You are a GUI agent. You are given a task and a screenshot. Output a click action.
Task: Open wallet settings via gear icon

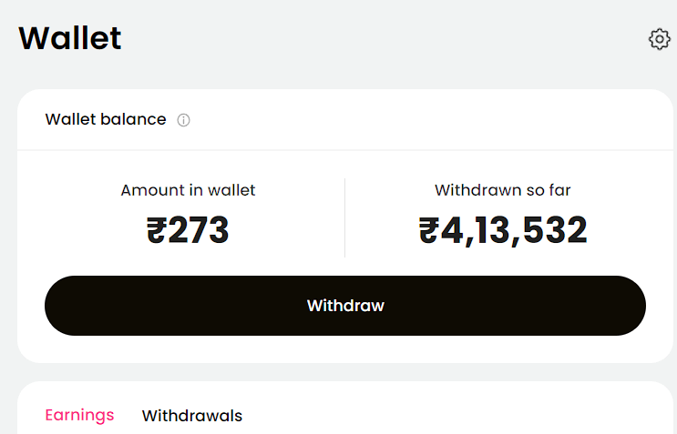point(659,39)
